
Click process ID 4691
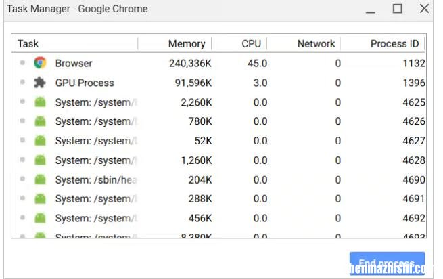point(414,199)
